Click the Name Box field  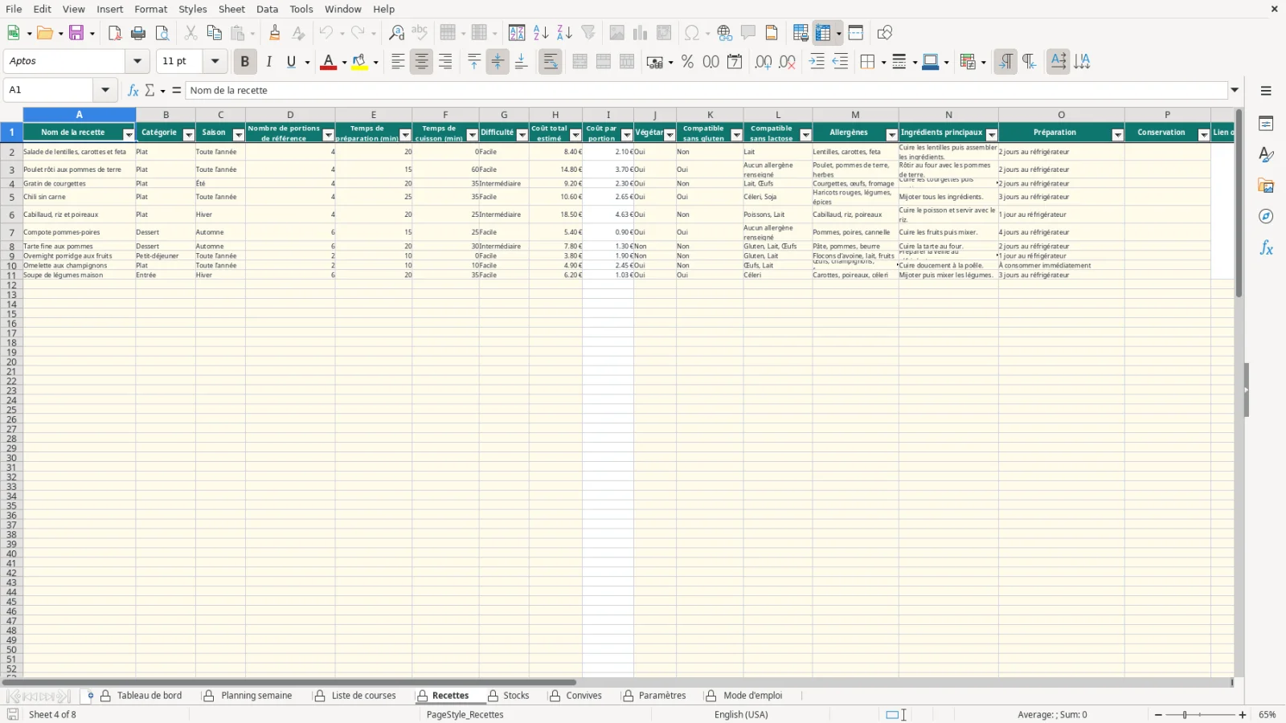(49, 90)
